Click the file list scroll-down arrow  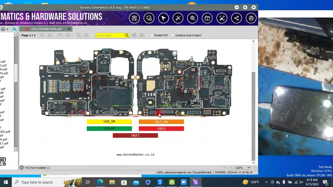[x=16, y=149]
